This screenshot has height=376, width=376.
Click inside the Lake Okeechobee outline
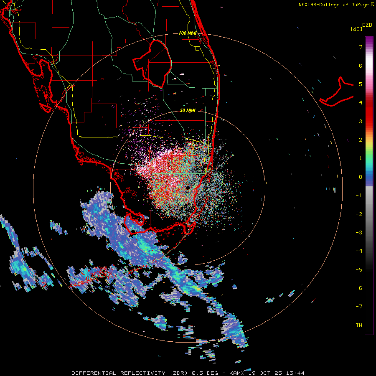tap(156, 64)
